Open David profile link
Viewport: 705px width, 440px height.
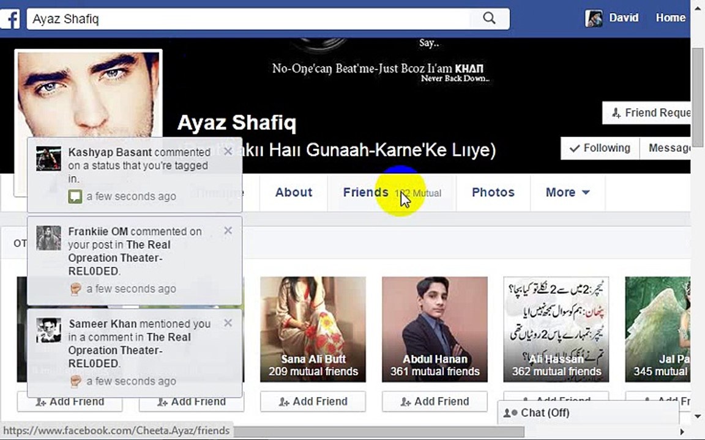[x=624, y=18]
